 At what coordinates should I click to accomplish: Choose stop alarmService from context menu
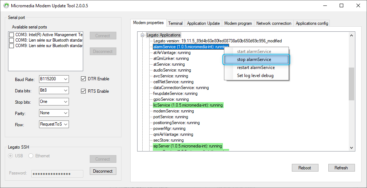(x=256, y=60)
